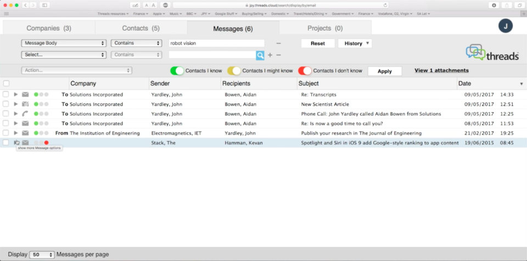The image size is (527, 261).
Task: Open Threads resources bookmark folder
Action: tap(113, 14)
